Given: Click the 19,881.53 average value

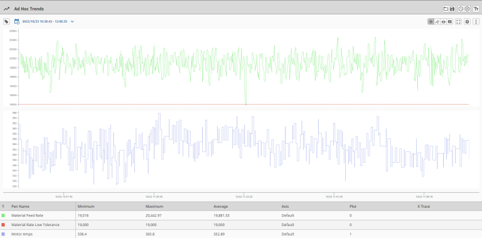Looking at the screenshot, I should [x=222, y=215].
